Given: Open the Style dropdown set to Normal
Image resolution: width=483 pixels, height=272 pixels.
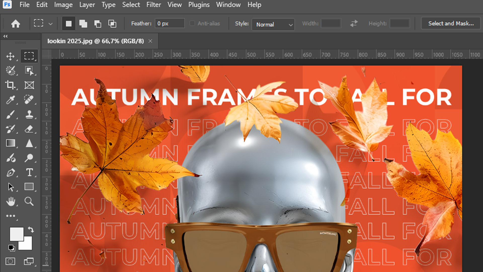Looking at the screenshot, I should [273, 24].
